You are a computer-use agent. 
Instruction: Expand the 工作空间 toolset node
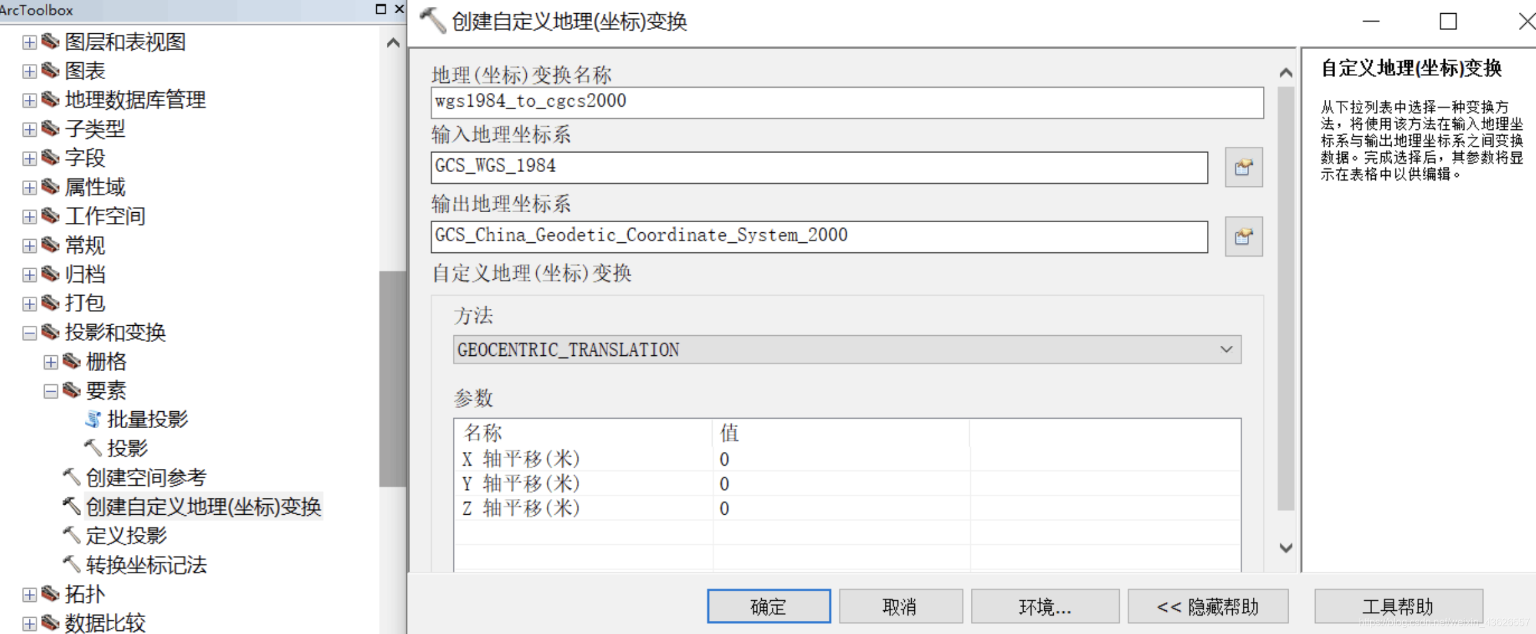[29, 217]
